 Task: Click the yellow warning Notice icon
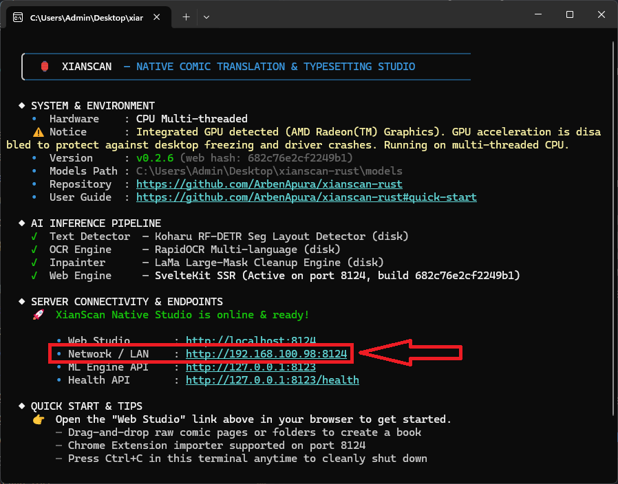click(39, 132)
